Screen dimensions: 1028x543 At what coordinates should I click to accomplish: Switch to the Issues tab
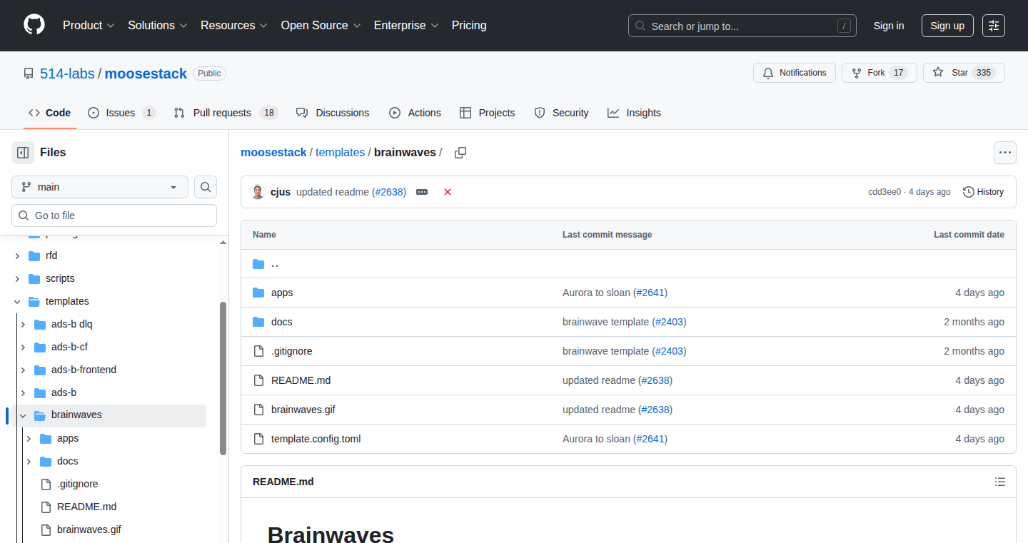tap(121, 113)
